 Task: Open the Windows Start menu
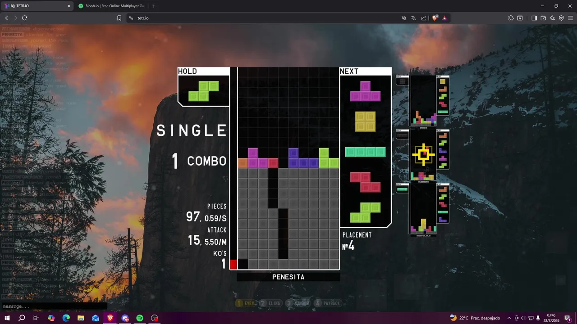[x=7, y=318]
